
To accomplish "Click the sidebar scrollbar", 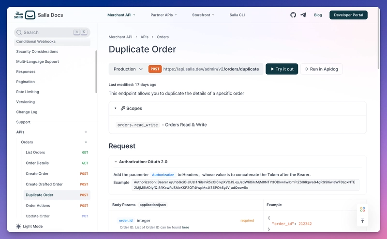I will pyautogui.click(x=96, y=71).
